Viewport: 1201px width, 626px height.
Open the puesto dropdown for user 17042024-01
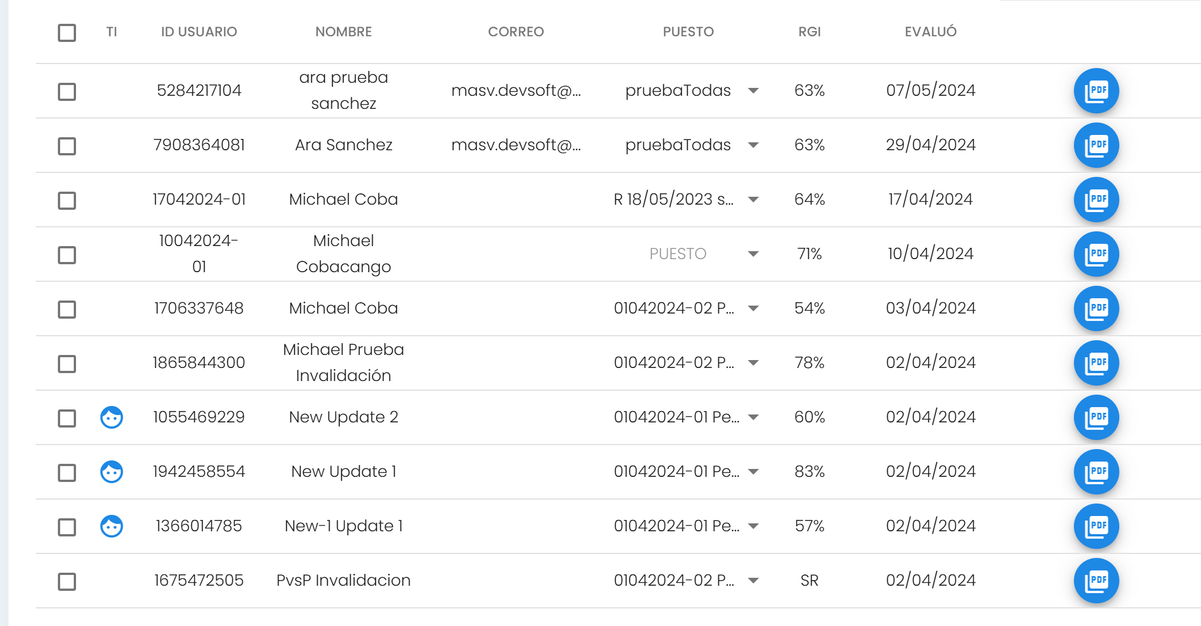tap(753, 200)
